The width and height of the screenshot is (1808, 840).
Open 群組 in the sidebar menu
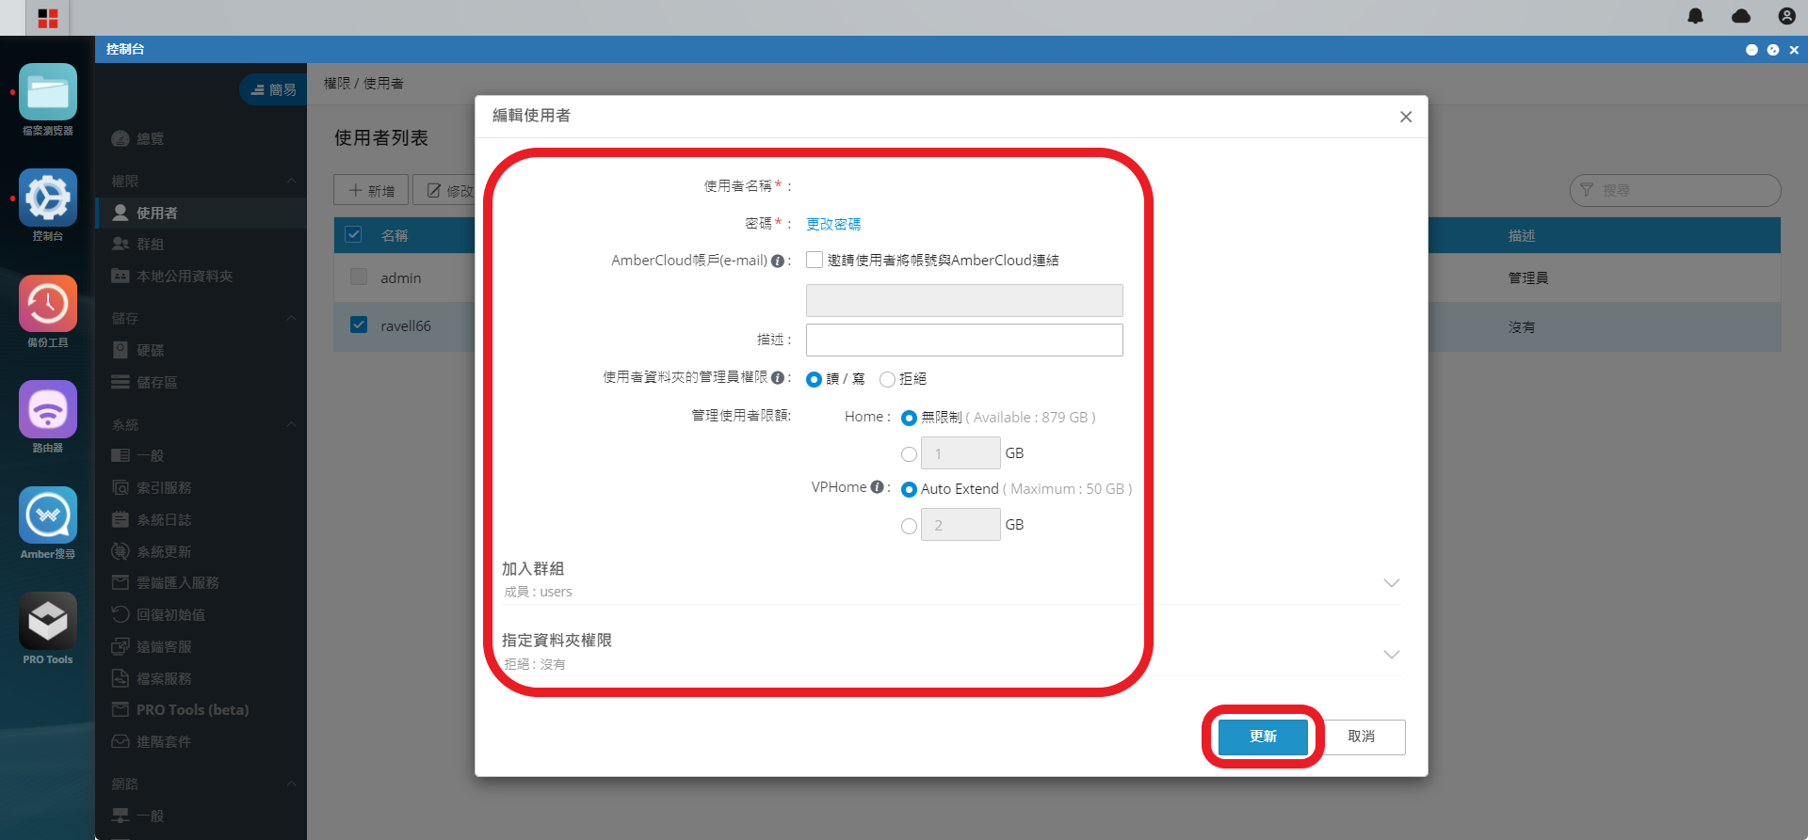pos(151,245)
